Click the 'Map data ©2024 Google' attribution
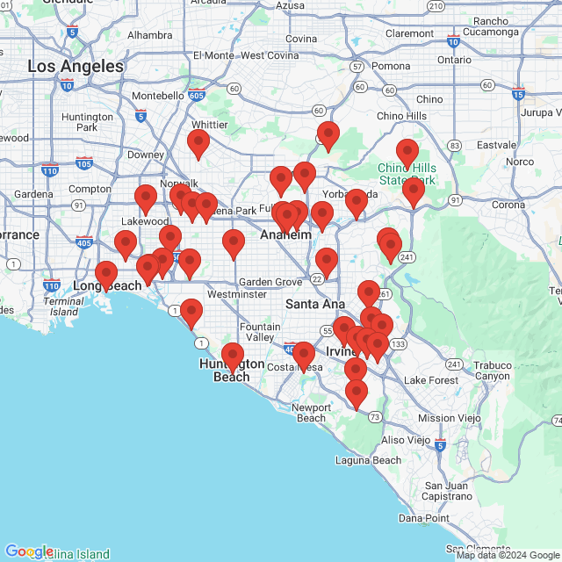Screen dimensions: 562x562 (x=508, y=556)
